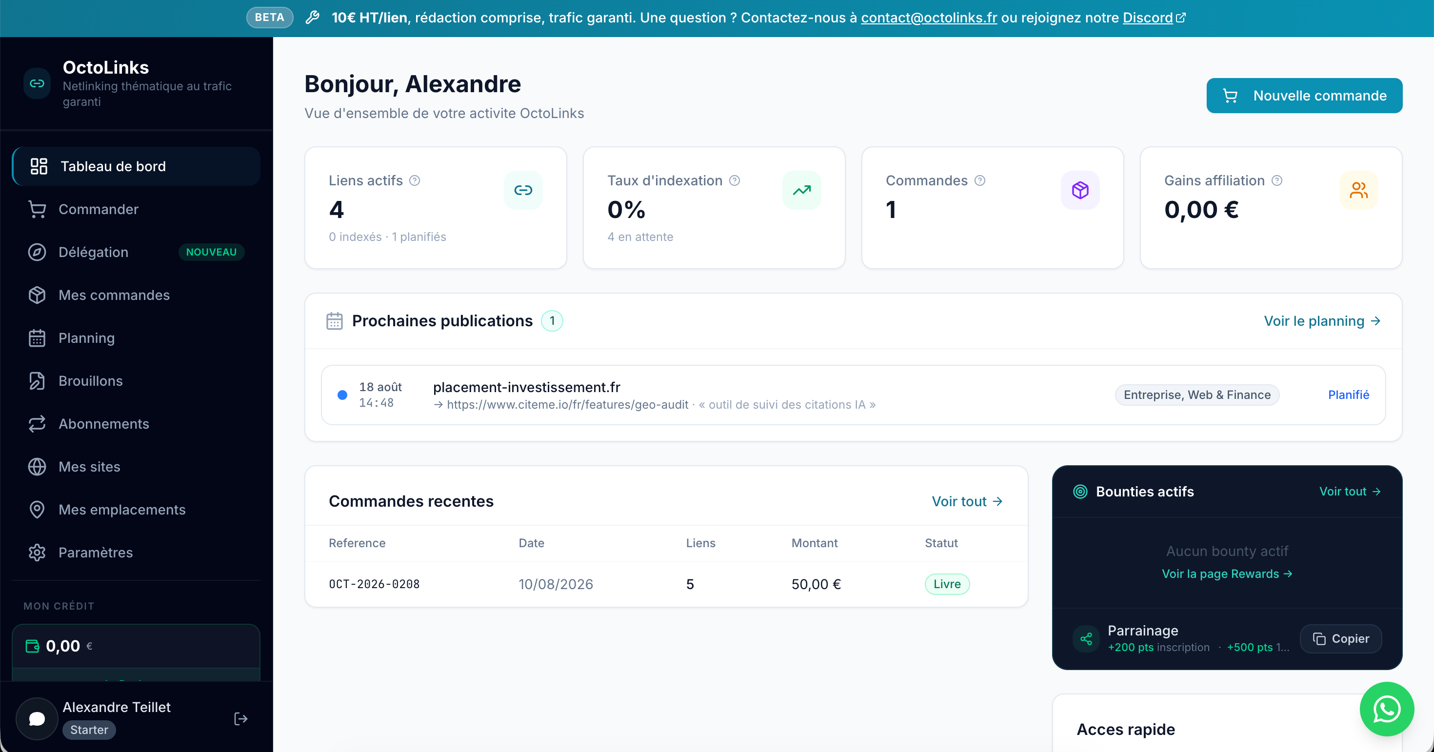Click the help icon beside Liens actifs

click(x=415, y=181)
